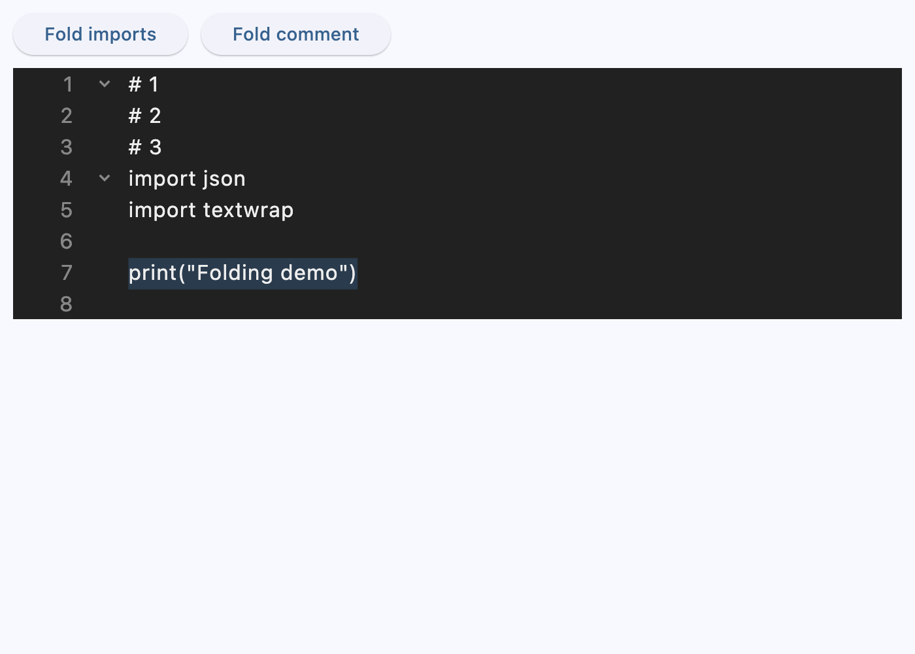Select the '# 2' comment line
Viewport: 915px width, 654px height.
coord(144,115)
